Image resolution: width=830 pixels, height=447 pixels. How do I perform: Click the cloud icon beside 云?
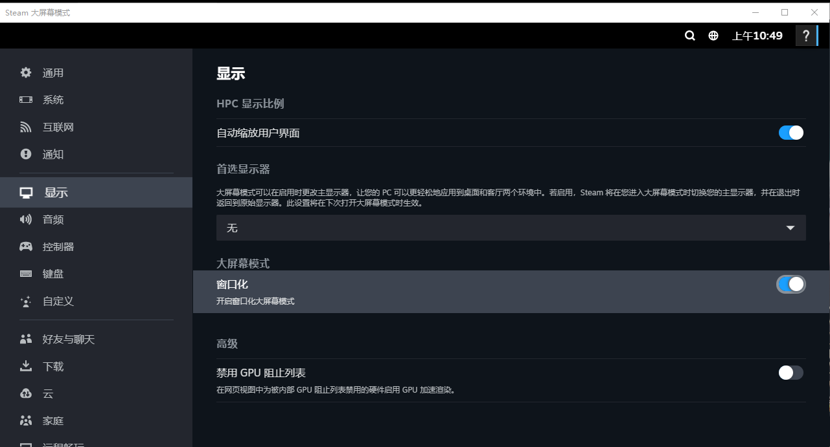(26, 393)
